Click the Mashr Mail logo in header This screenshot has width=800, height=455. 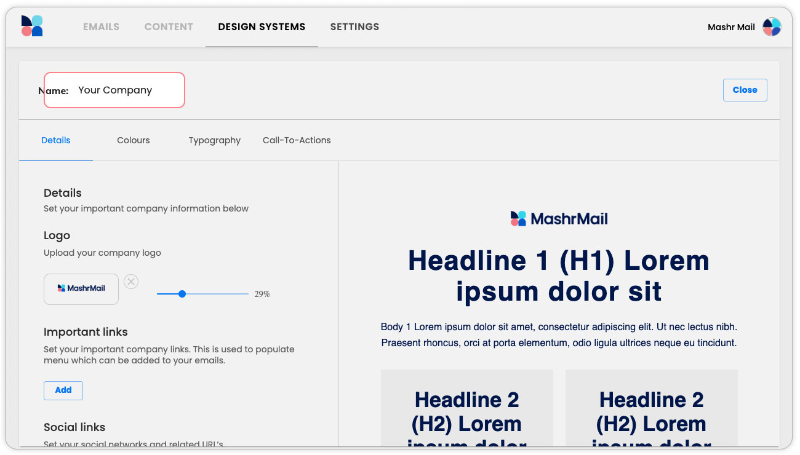32,26
